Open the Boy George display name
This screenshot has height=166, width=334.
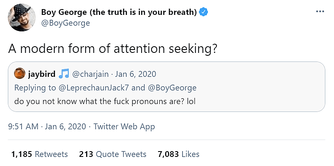[118, 12]
